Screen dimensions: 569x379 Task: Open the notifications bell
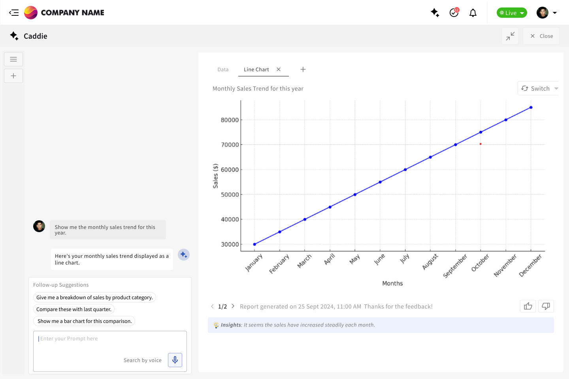click(x=473, y=13)
